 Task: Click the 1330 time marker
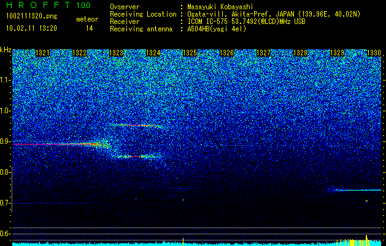click(374, 53)
